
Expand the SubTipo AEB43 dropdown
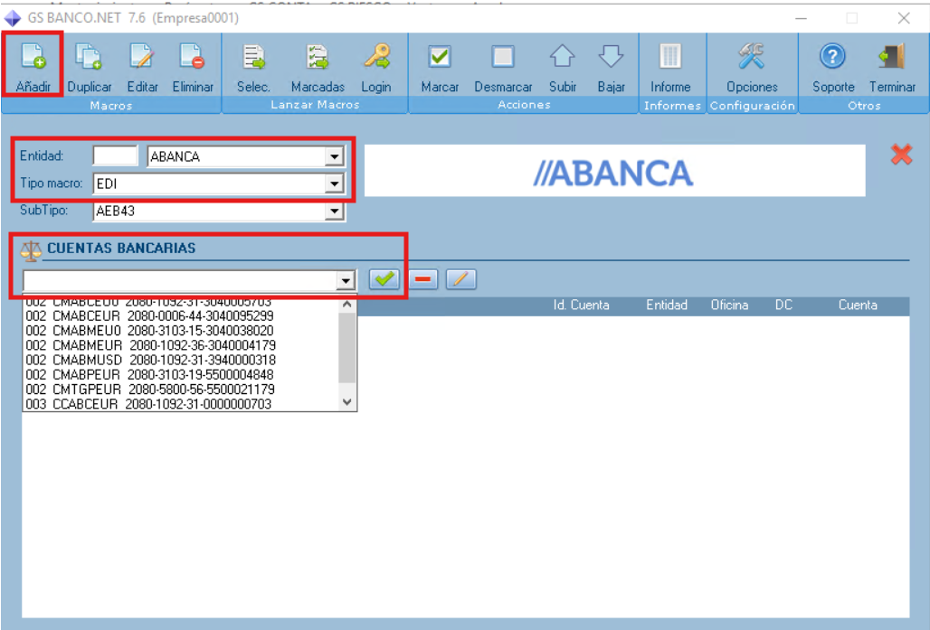point(335,211)
